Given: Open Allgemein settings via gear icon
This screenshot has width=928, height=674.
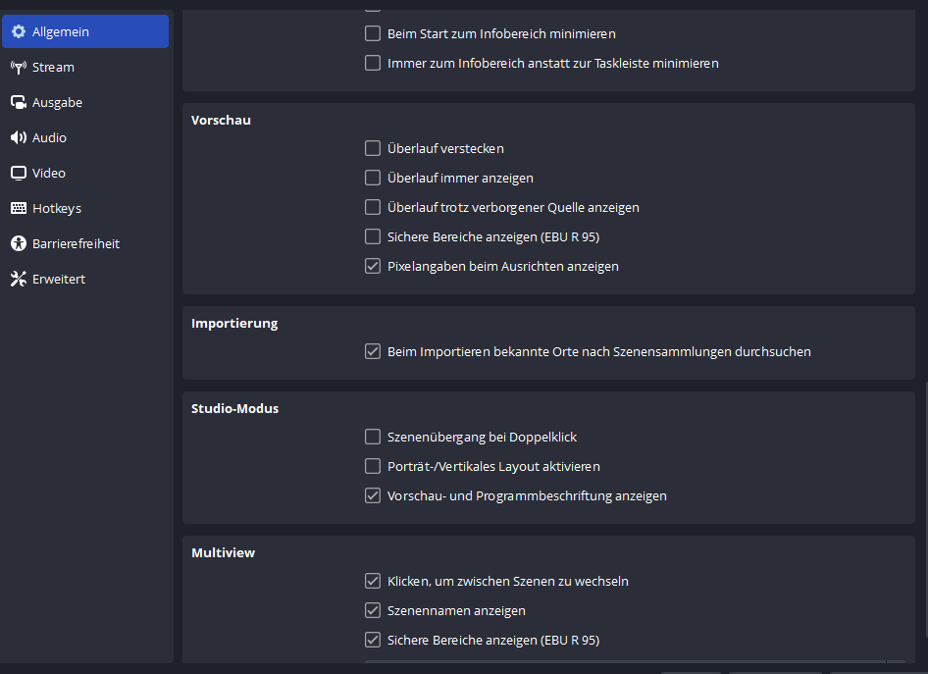Looking at the screenshot, I should pyautogui.click(x=19, y=32).
